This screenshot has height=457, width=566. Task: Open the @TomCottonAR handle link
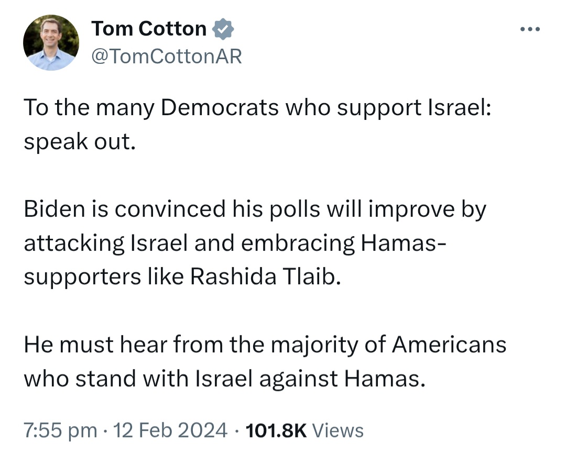pyautogui.click(x=167, y=56)
